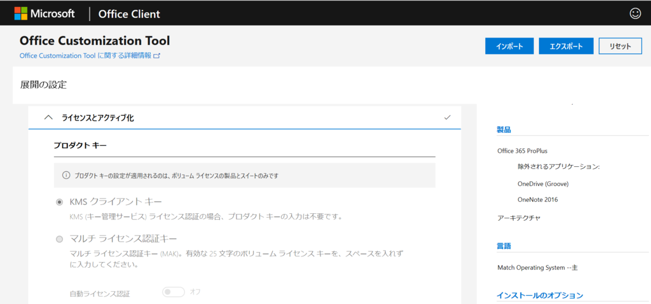Click the Match Operating System --主 text
Image resolution: width=651 pixels, height=304 pixels.
tap(538, 267)
